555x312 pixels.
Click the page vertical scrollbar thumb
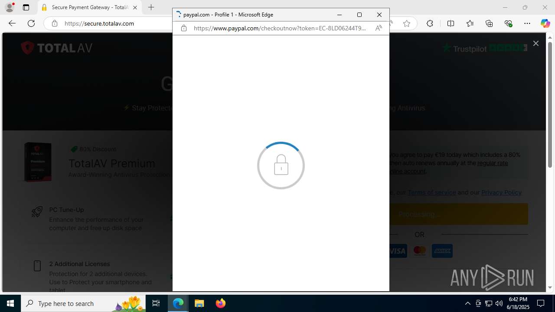(x=550, y=105)
